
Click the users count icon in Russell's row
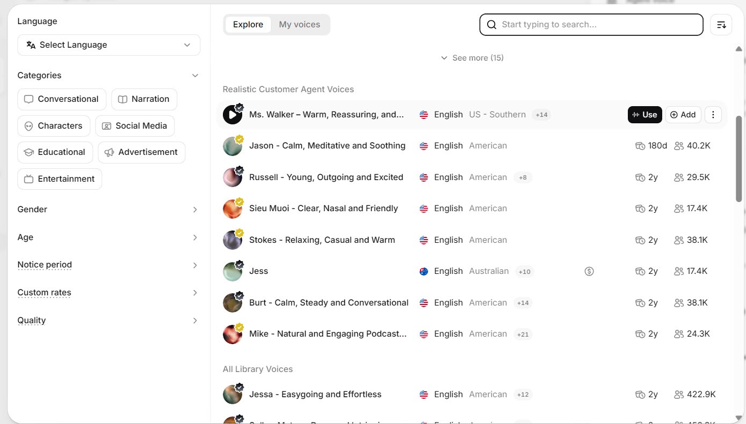coord(679,177)
